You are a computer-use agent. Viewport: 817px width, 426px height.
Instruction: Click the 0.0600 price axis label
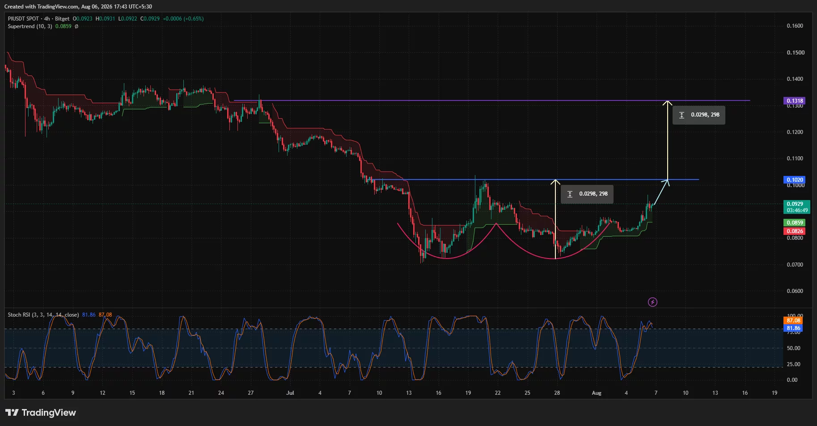click(x=795, y=291)
